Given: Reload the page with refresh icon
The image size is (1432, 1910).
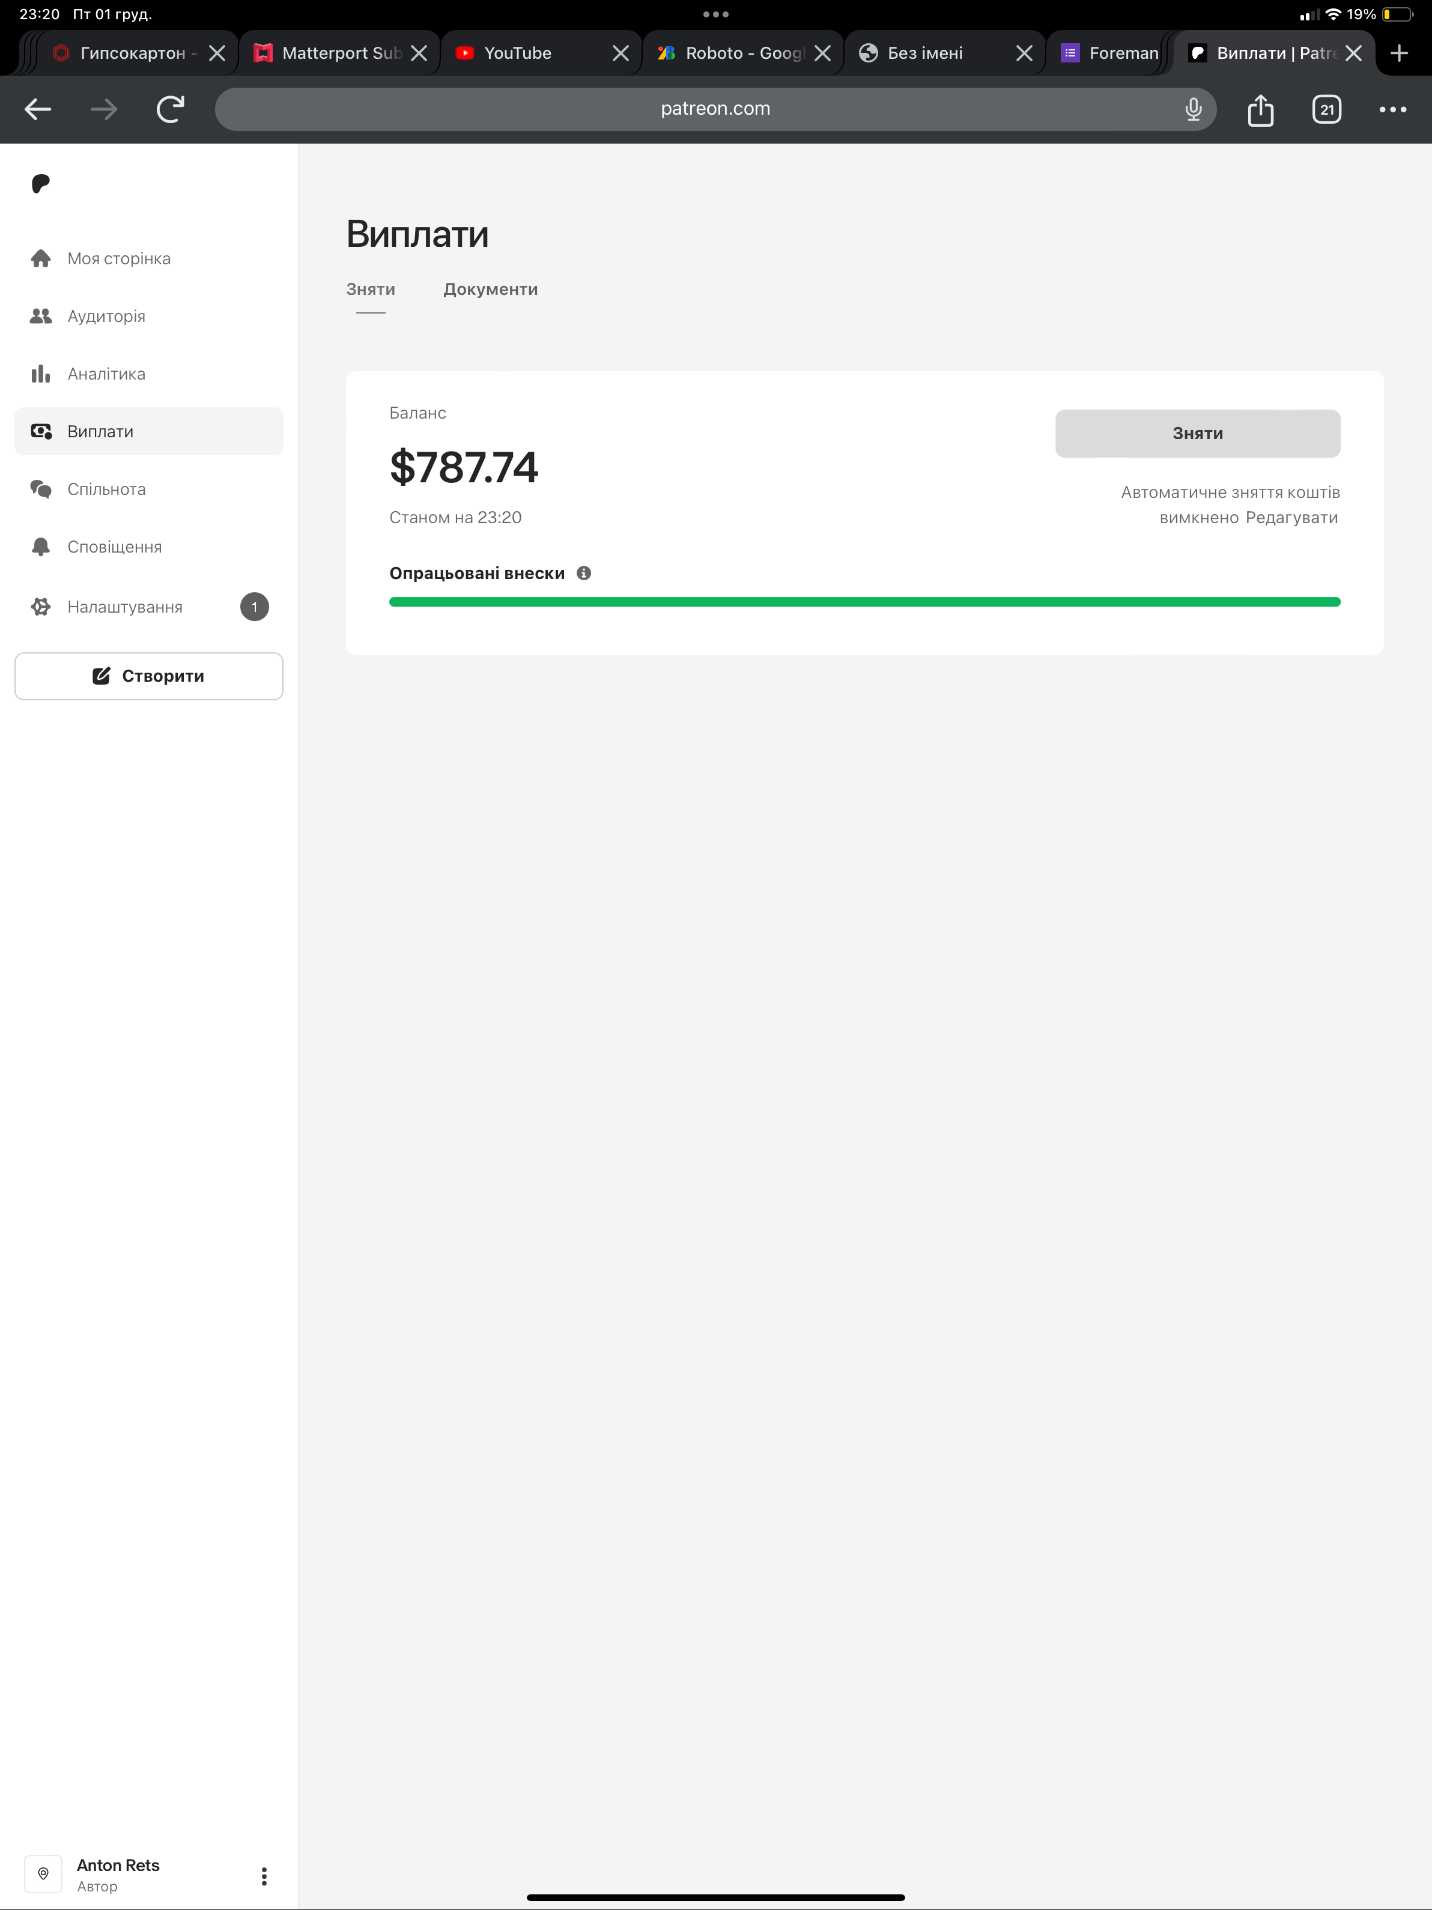Looking at the screenshot, I should (170, 110).
